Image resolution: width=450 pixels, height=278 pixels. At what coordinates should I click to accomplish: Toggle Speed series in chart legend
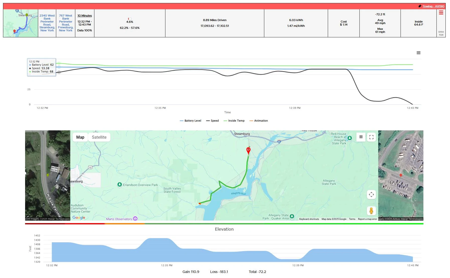(212, 121)
